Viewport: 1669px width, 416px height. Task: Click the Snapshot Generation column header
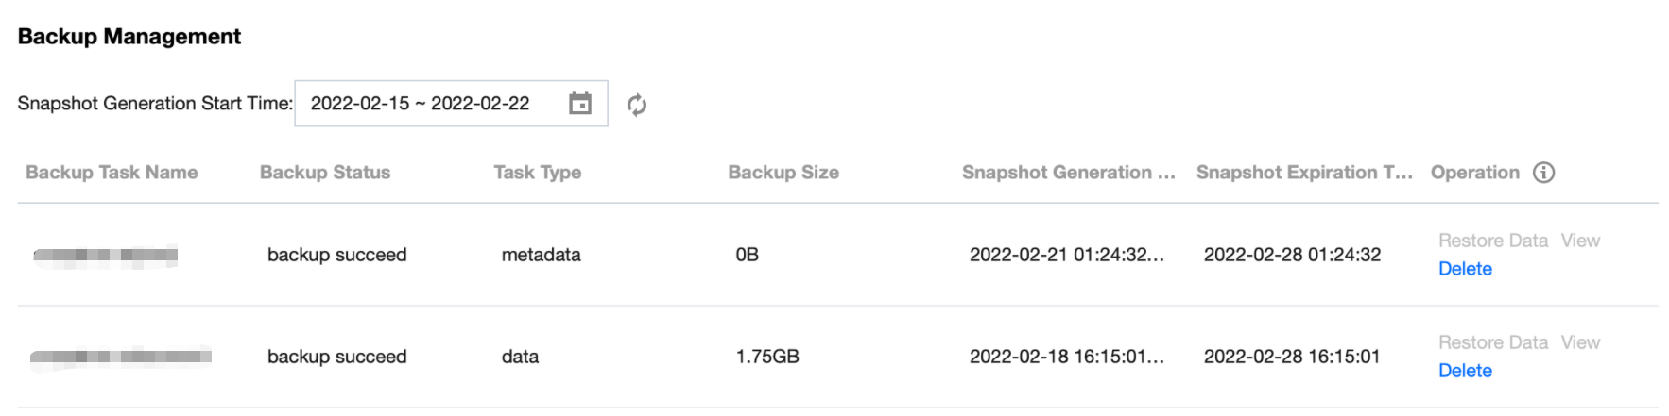(1068, 173)
